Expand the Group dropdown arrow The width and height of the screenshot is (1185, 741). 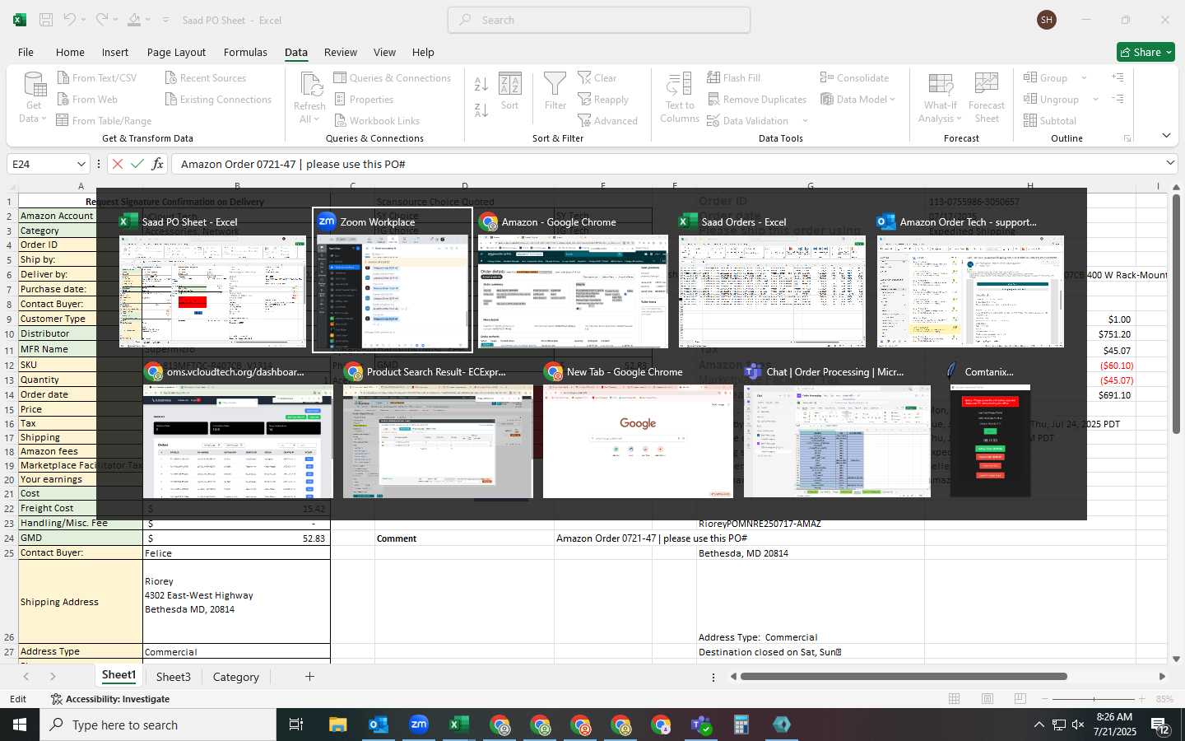pos(1084,78)
